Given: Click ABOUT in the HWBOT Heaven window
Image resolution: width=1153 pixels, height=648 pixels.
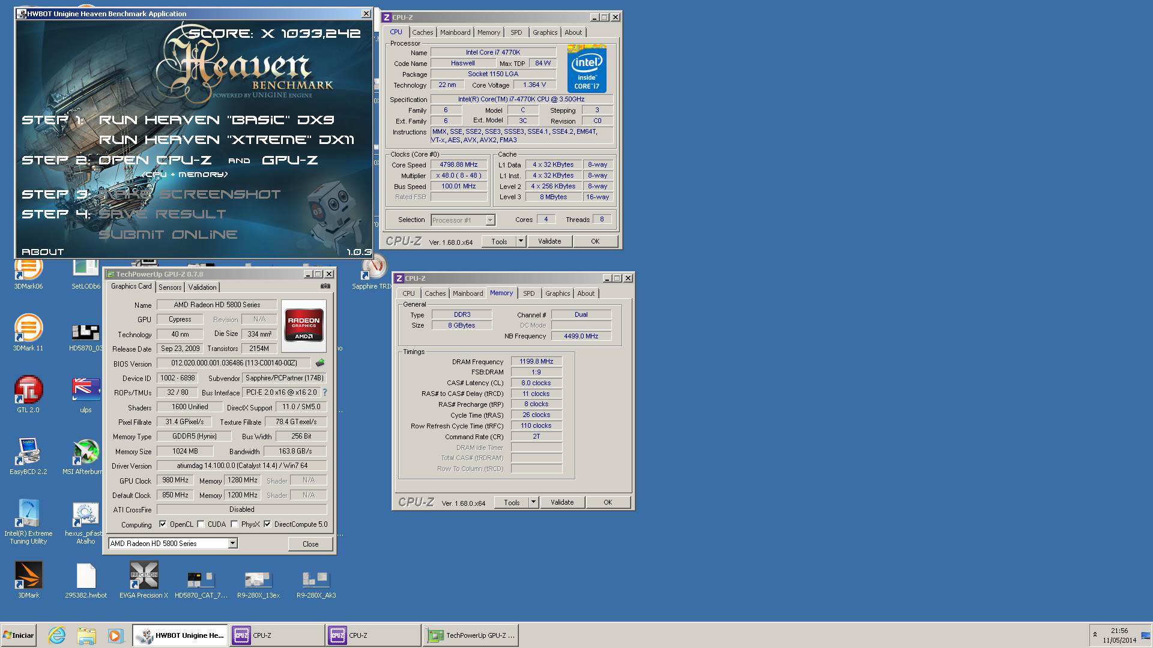Looking at the screenshot, I should tap(43, 252).
